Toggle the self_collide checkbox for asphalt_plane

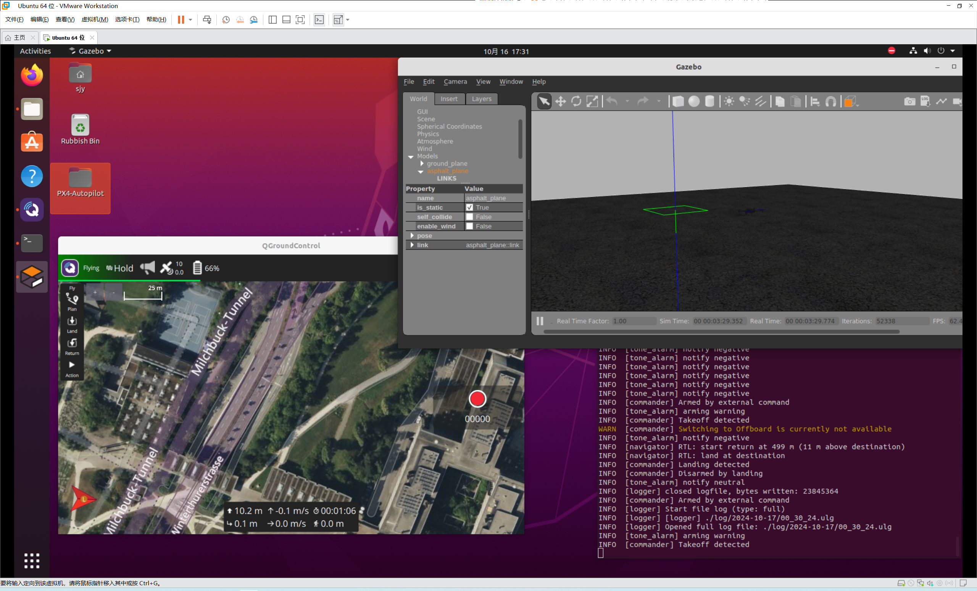pyautogui.click(x=470, y=216)
